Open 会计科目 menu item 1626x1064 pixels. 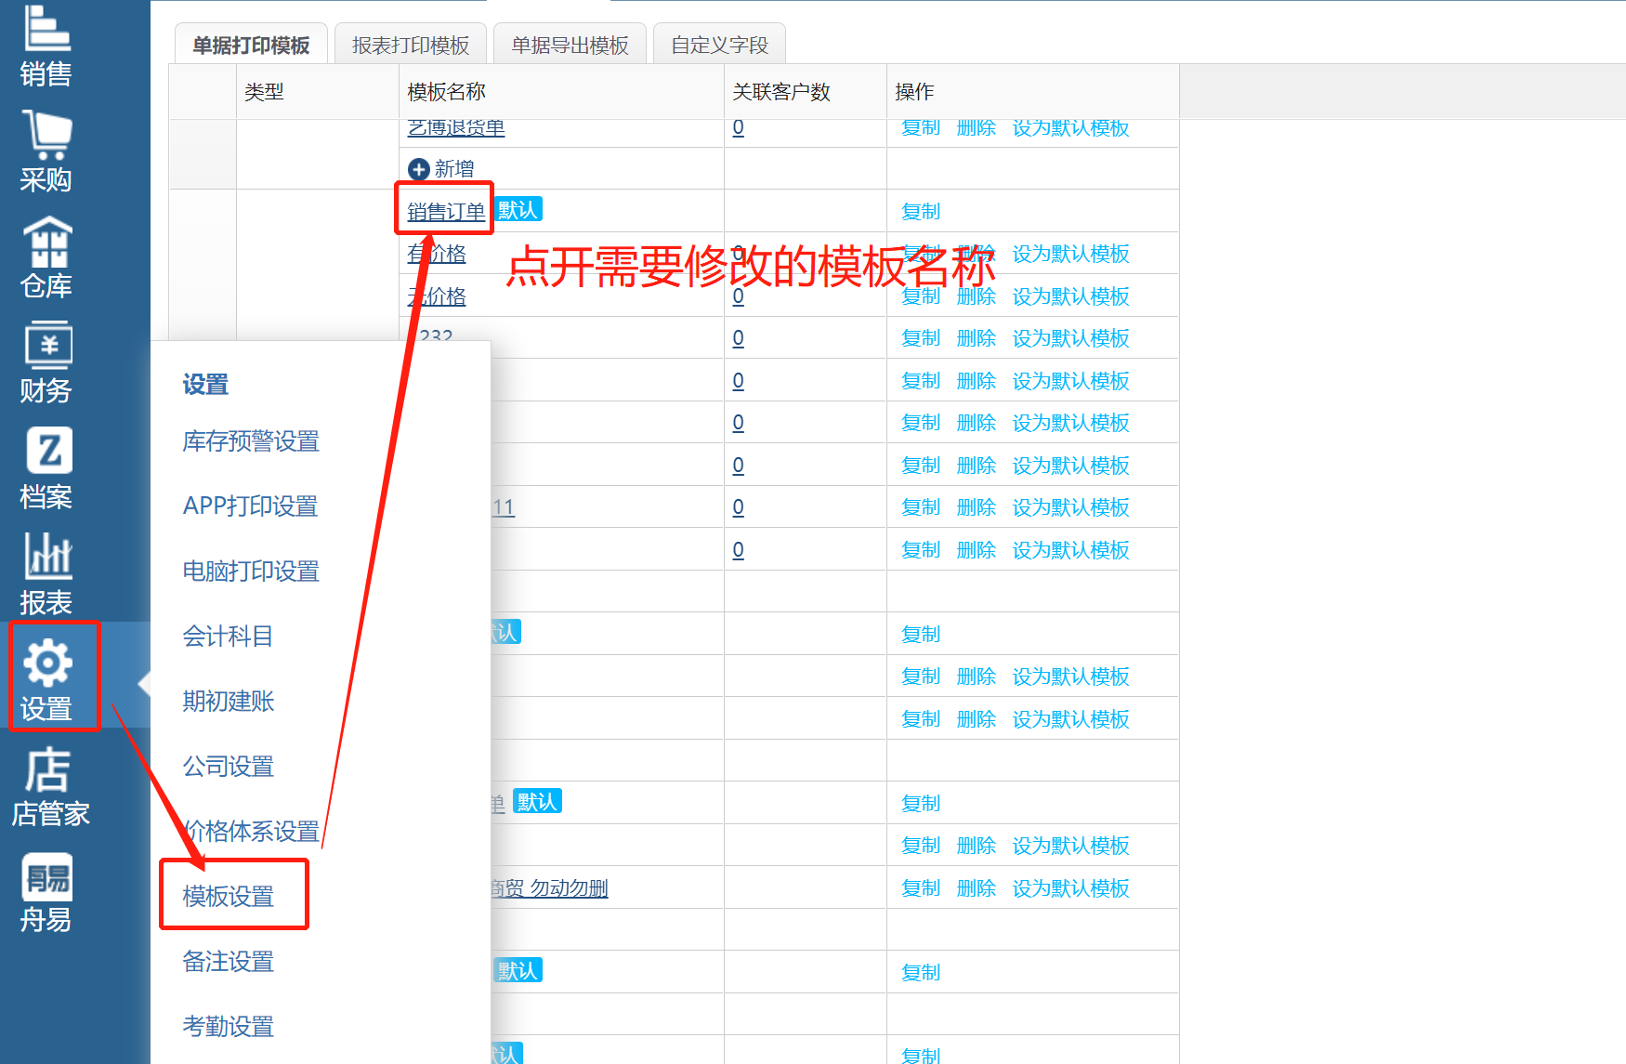[228, 637]
